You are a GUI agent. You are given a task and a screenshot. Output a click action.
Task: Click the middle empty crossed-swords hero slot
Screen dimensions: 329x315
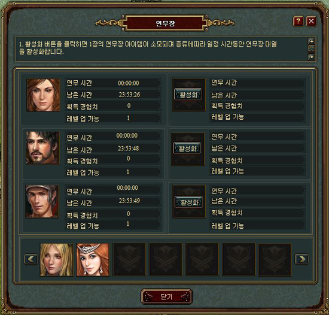tap(202, 259)
